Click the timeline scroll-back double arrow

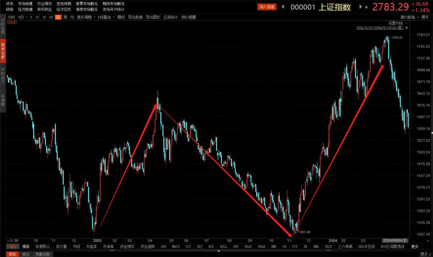(x=9, y=240)
